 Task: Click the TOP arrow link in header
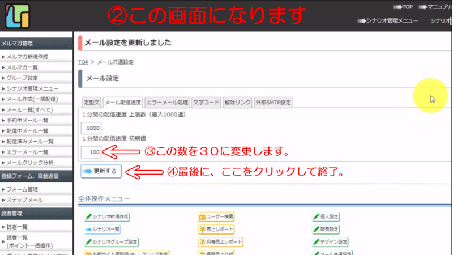coord(403,7)
